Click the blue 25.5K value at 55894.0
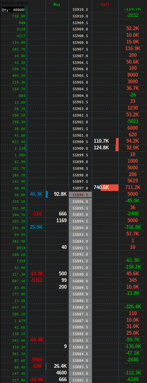Viewport: 147px width, 383px height. click(x=36, y=227)
